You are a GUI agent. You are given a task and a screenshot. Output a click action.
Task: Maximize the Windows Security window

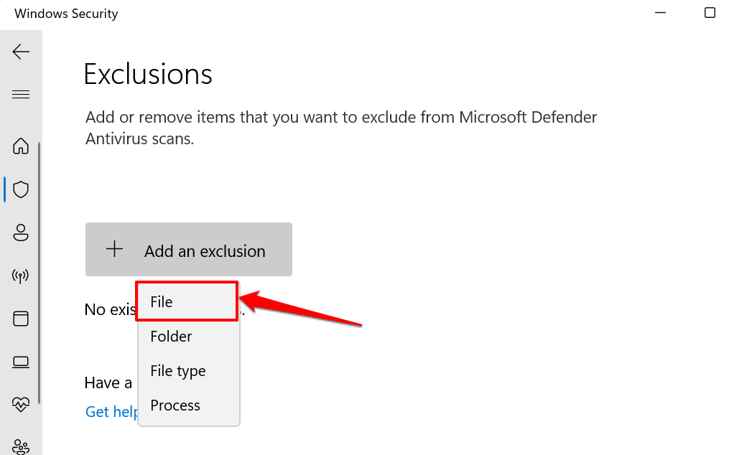[710, 13]
